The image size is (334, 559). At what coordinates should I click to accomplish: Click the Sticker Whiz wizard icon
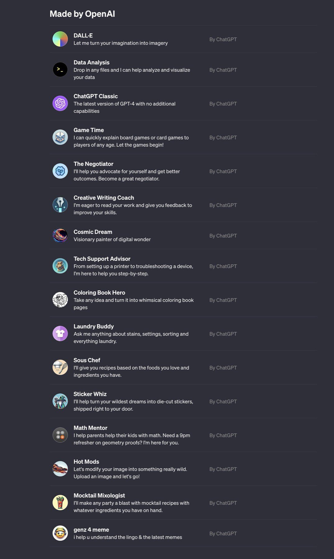coord(60,401)
